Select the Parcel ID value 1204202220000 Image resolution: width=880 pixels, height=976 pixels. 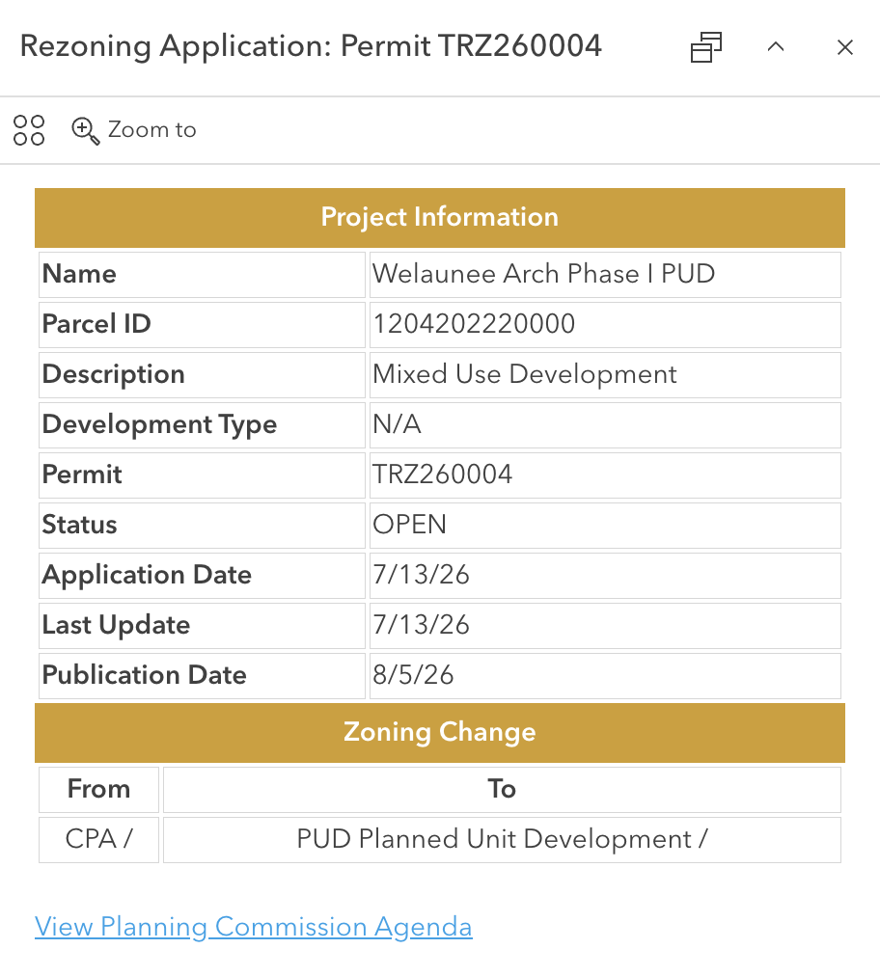474,324
